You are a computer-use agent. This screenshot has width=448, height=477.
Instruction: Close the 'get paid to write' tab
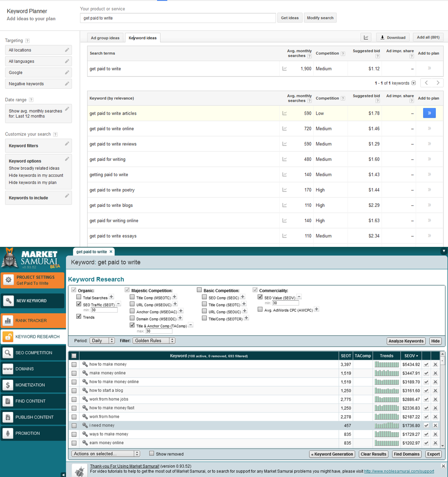(111, 252)
